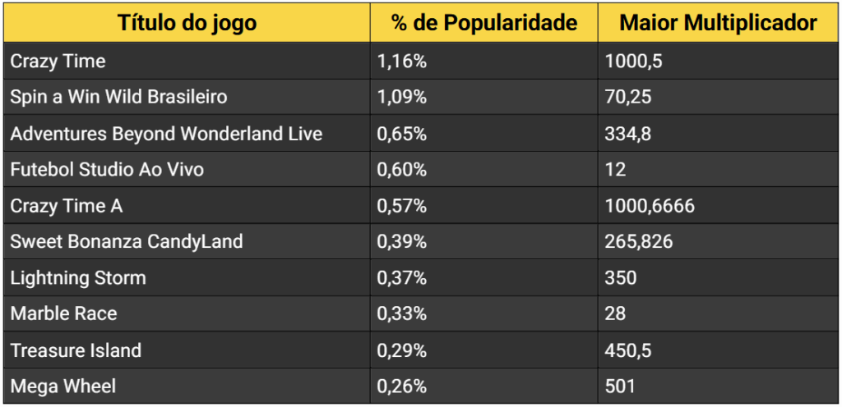Select the Mega Wheel title cell

pyautogui.click(x=63, y=386)
